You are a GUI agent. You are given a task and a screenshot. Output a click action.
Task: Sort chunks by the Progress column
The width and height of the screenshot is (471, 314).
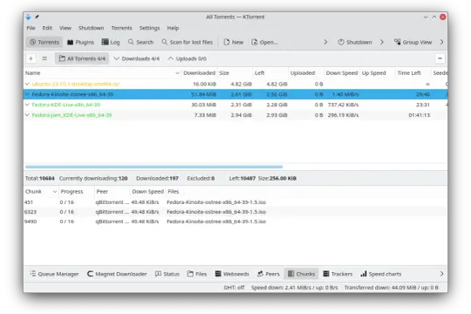[x=76, y=191]
